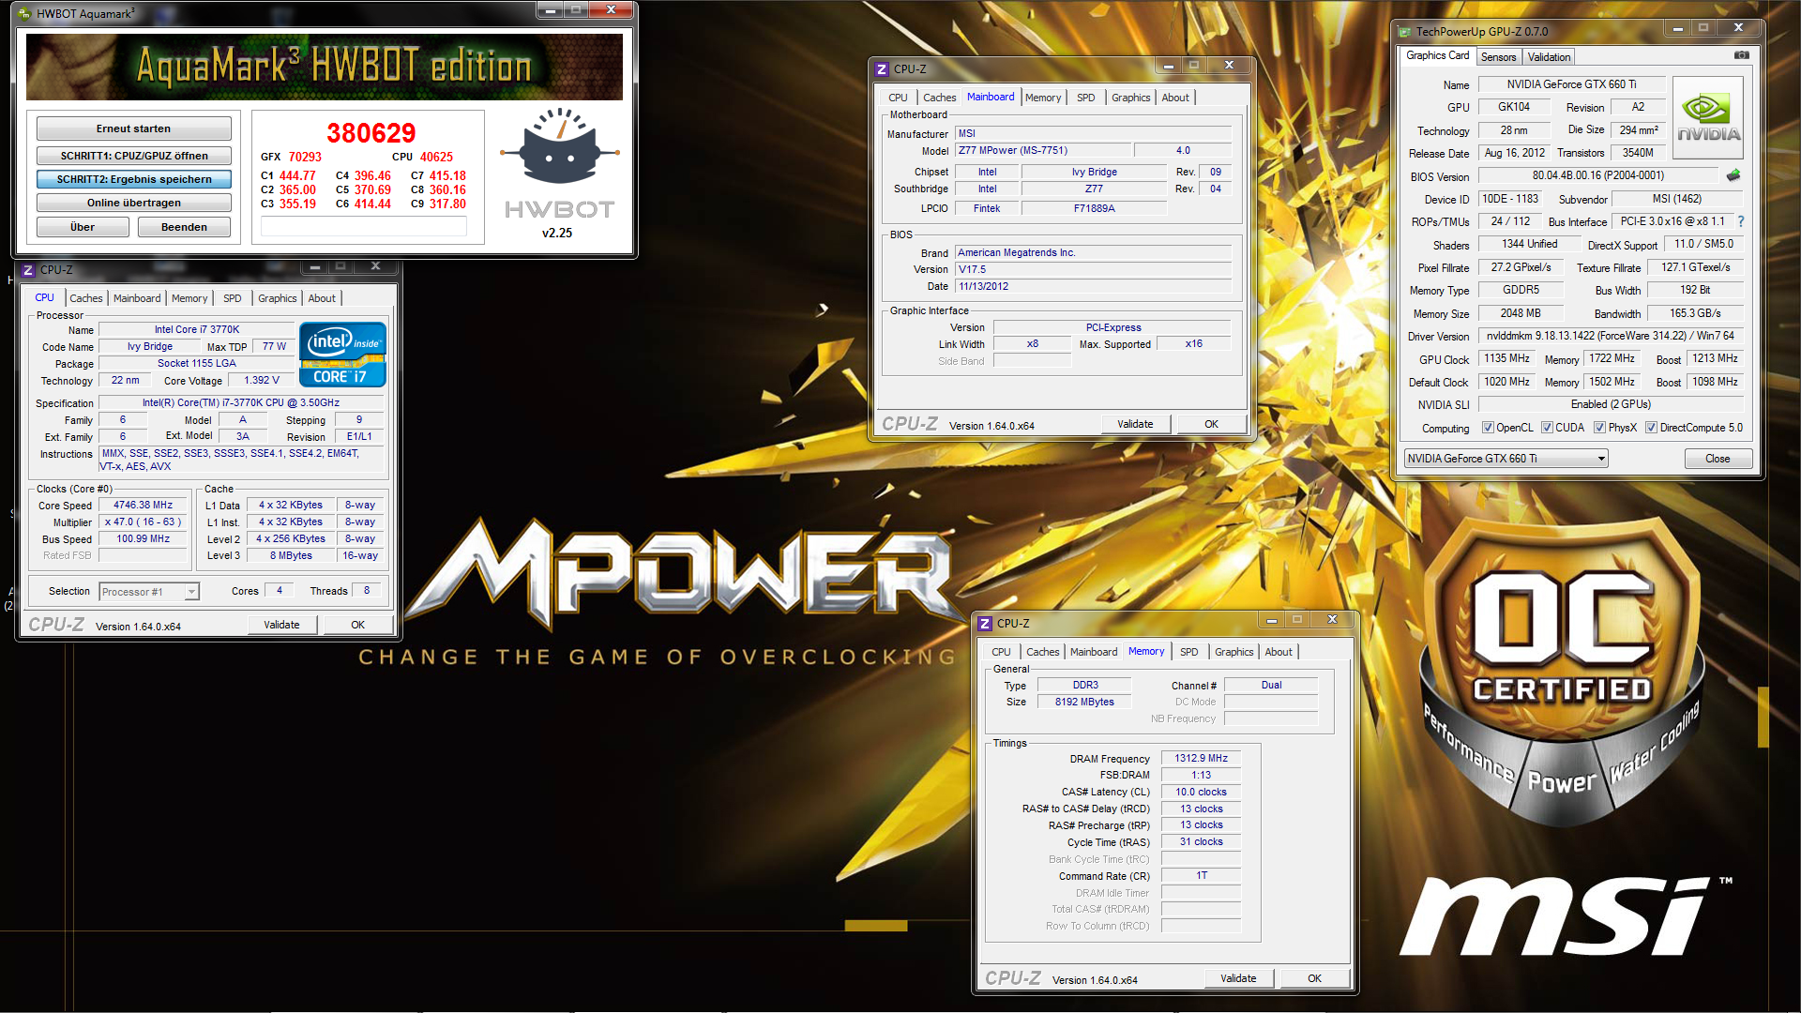This screenshot has width=1801, height=1013.
Task: Open About tab in CPU-Z Mainboard window
Action: tap(1175, 98)
